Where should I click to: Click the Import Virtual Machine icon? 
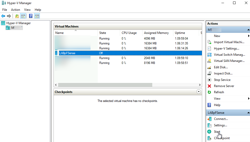[x=209, y=42]
